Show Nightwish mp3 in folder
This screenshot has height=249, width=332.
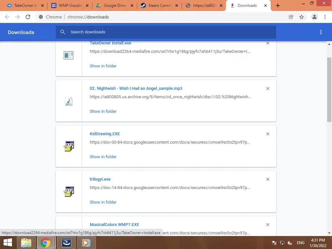click(103, 112)
